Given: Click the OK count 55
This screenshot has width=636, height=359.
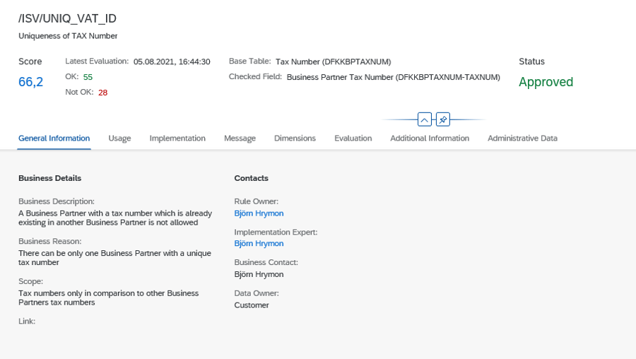Looking at the screenshot, I should pyautogui.click(x=88, y=77).
